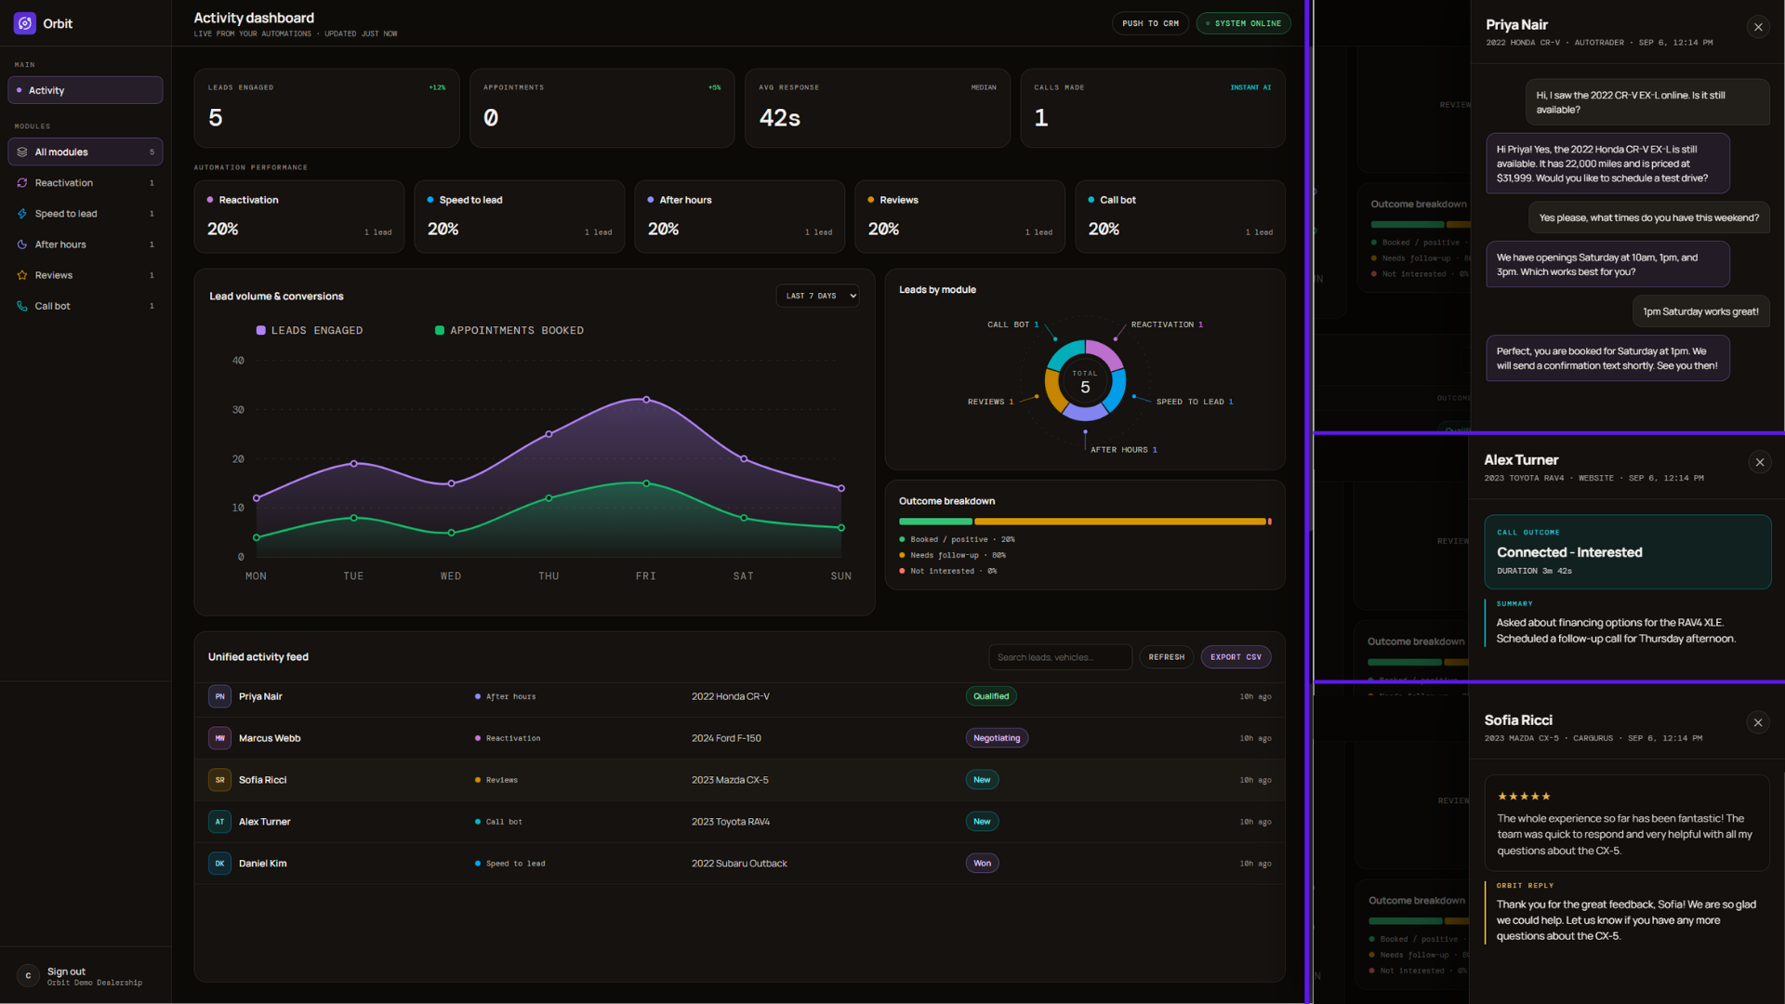1785x1004 pixels.
Task: Click the MW avatar for Marcus Webb
Action: [219, 738]
